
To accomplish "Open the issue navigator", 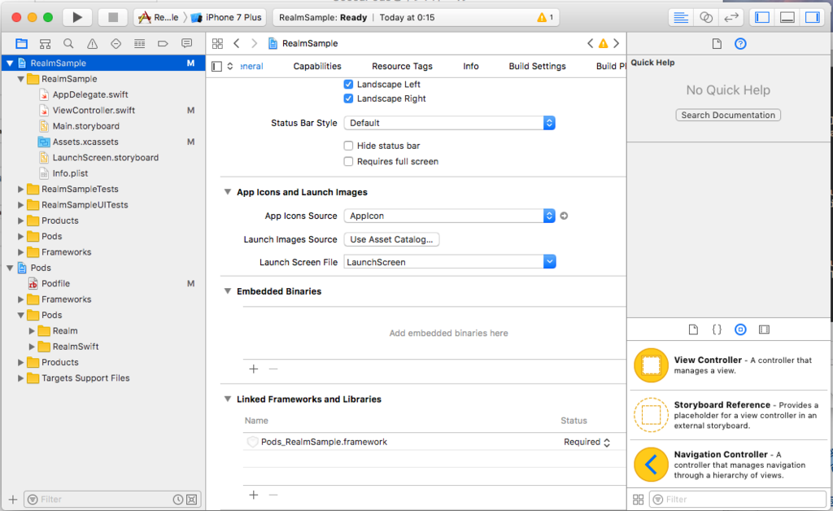I will click(92, 44).
